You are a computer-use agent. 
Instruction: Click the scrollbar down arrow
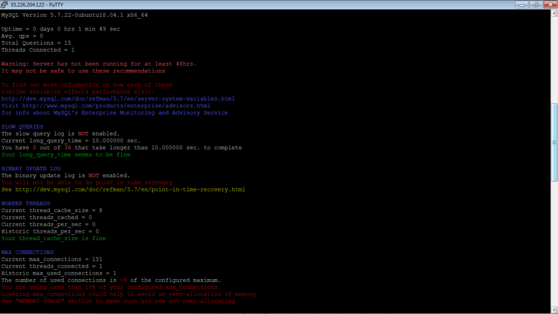tap(554, 310)
